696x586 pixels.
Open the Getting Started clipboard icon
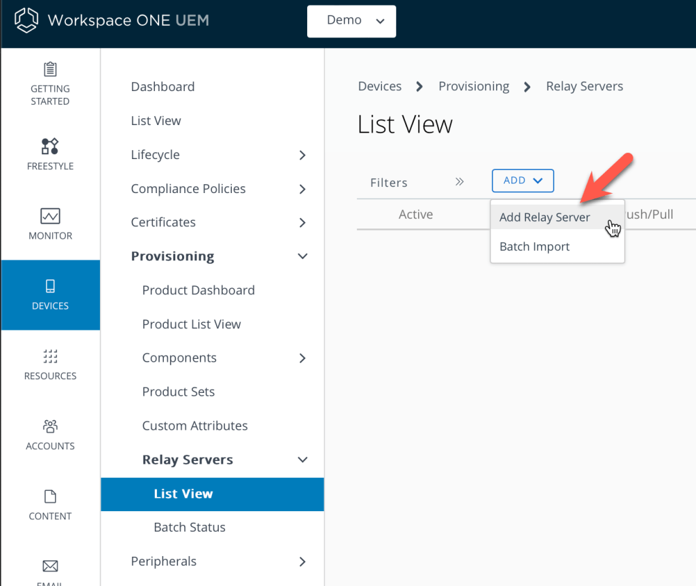50,69
